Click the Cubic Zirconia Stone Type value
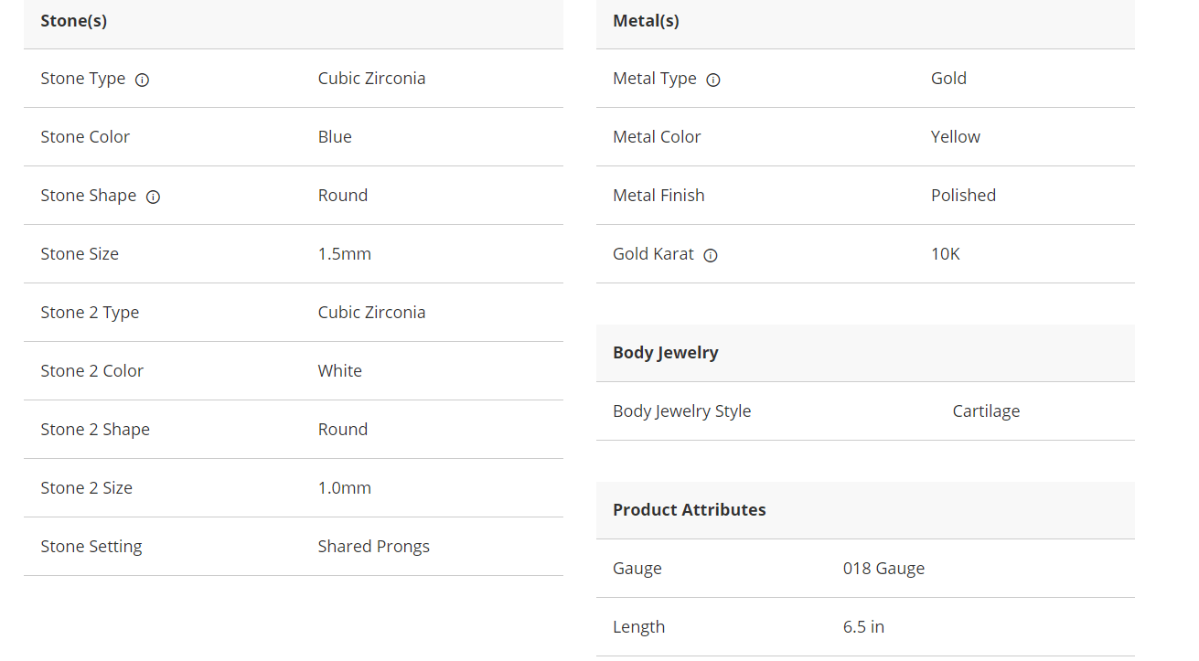This screenshot has width=1199, height=661. [371, 79]
